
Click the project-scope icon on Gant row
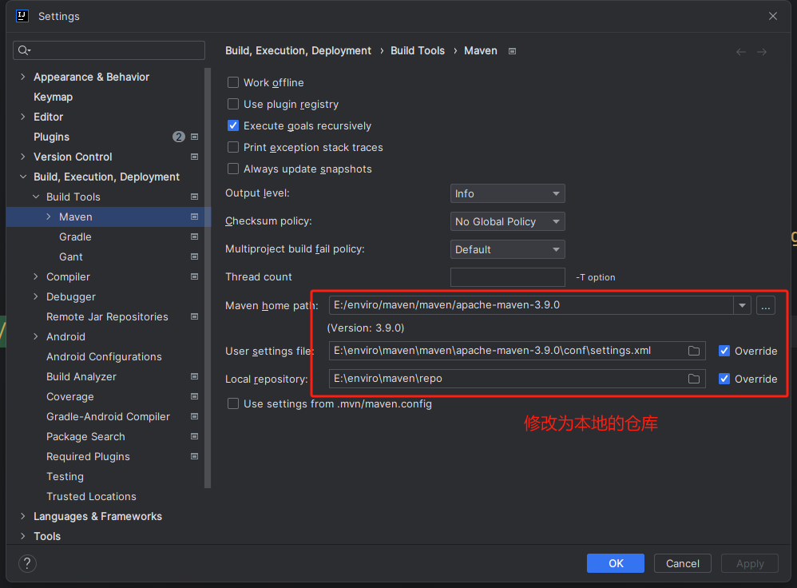click(x=194, y=257)
